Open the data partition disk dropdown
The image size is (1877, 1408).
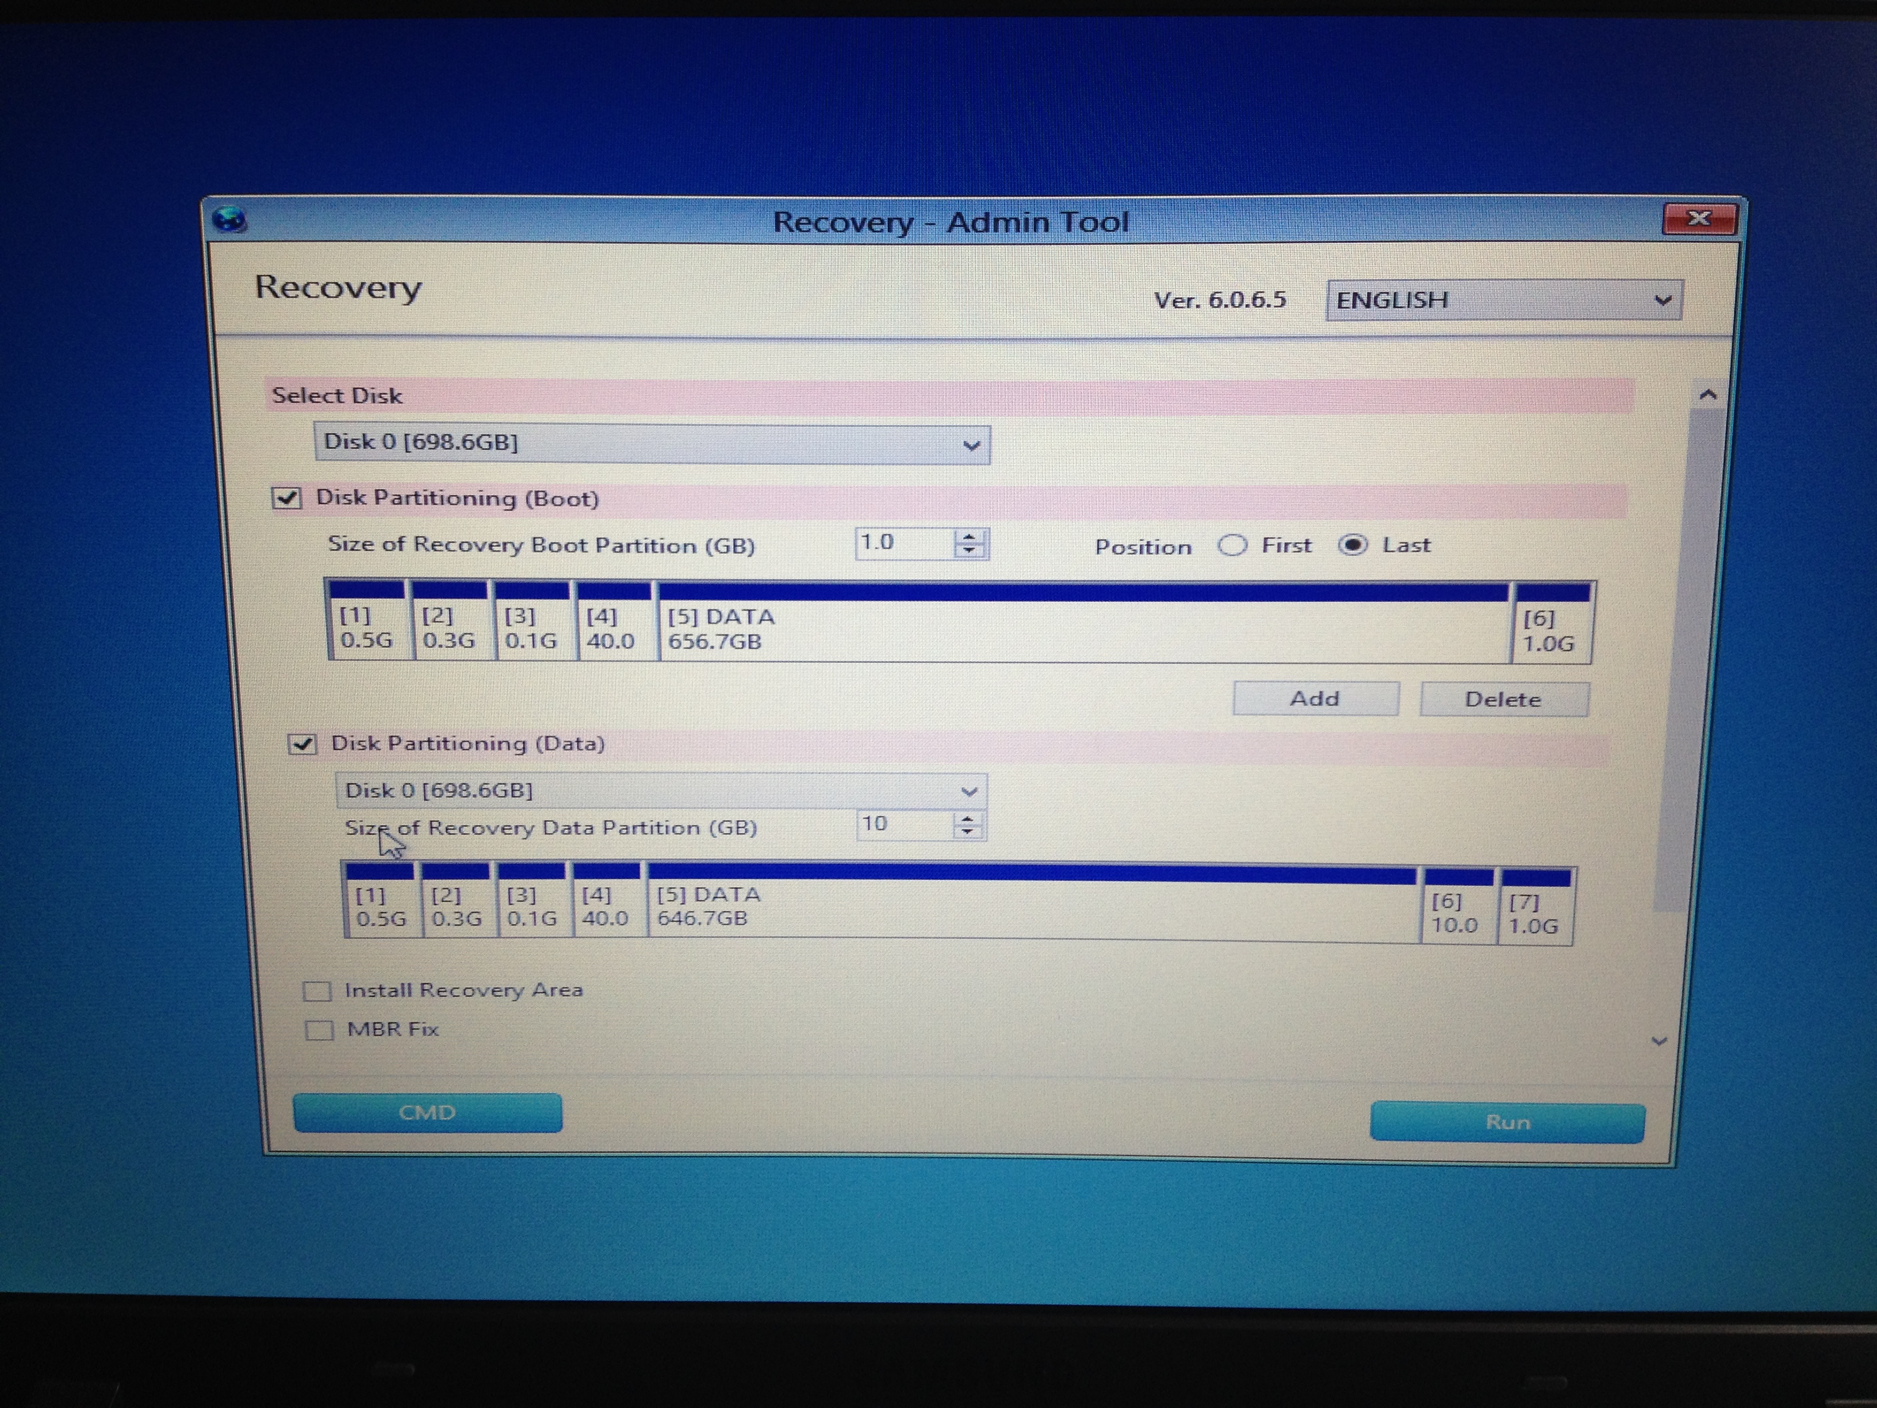(x=661, y=791)
